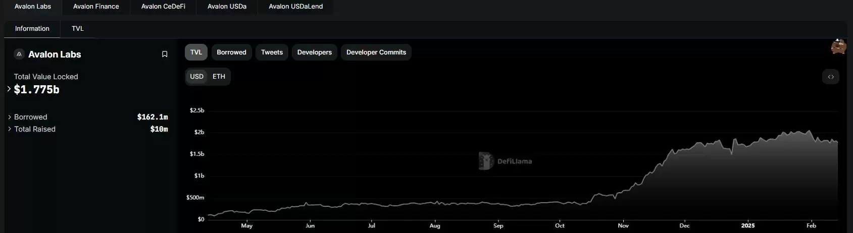
Task: Expand the Total Value Locked breakdown
Action: (9, 89)
